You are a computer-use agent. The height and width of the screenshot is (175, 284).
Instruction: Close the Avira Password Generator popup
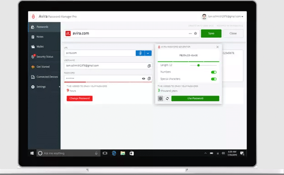tap(217, 47)
